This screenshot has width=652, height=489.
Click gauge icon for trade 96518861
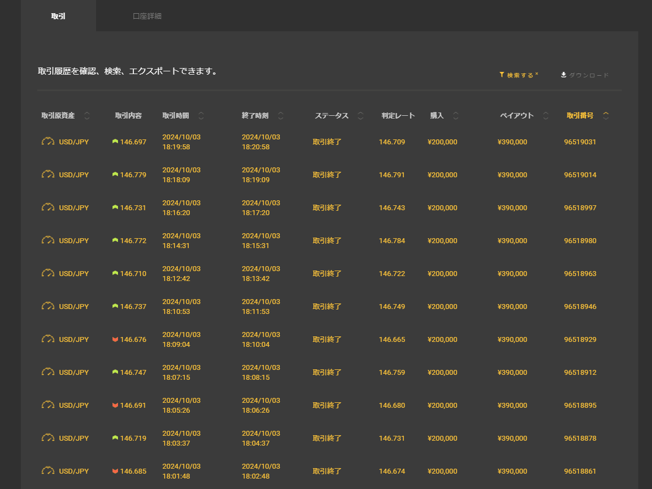tap(48, 471)
